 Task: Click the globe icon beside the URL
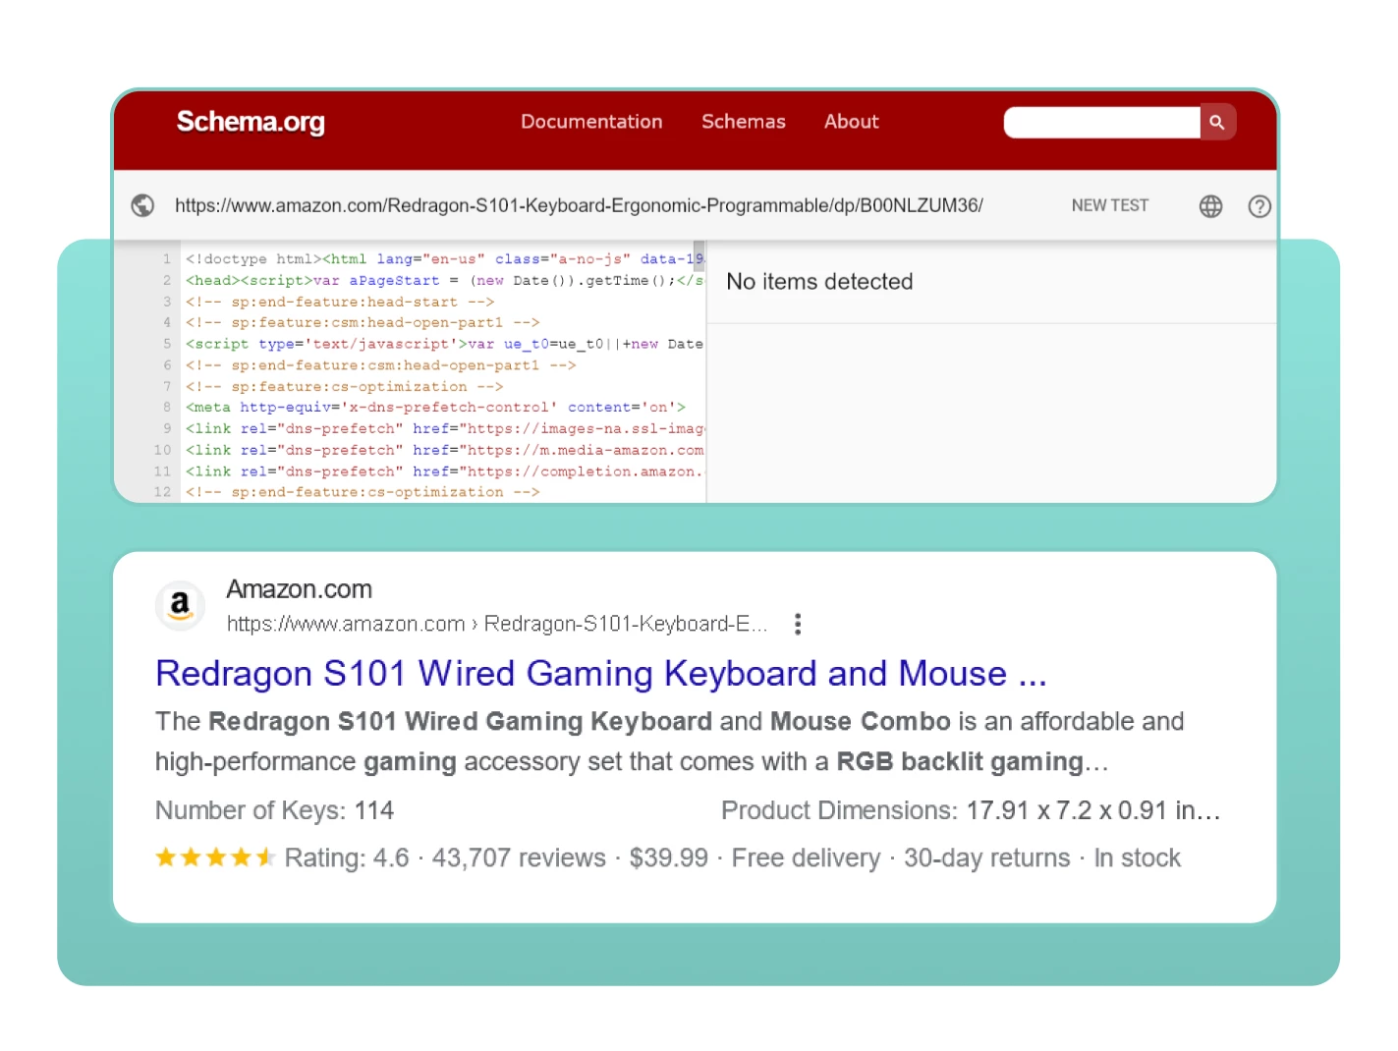(143, 205)
